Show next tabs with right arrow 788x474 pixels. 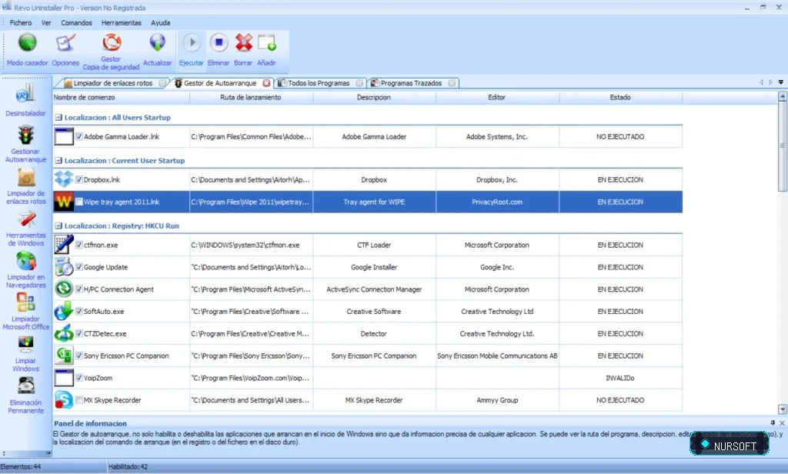(771, 82)
